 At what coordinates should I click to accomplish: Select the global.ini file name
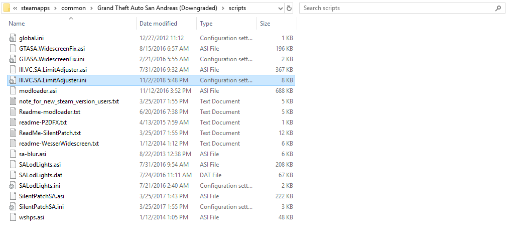click(x=31, y=38)
